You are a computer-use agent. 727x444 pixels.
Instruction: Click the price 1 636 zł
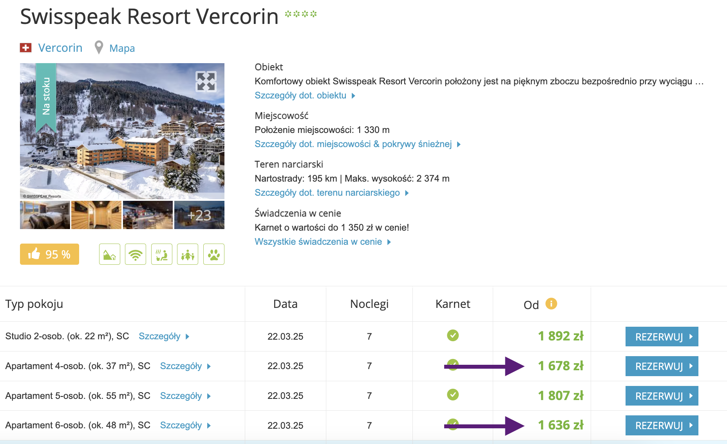(561, 425)
